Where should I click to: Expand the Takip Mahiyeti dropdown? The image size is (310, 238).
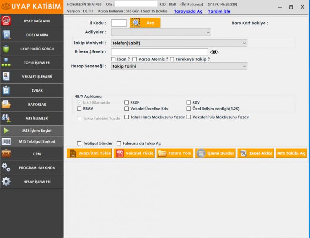179,43
